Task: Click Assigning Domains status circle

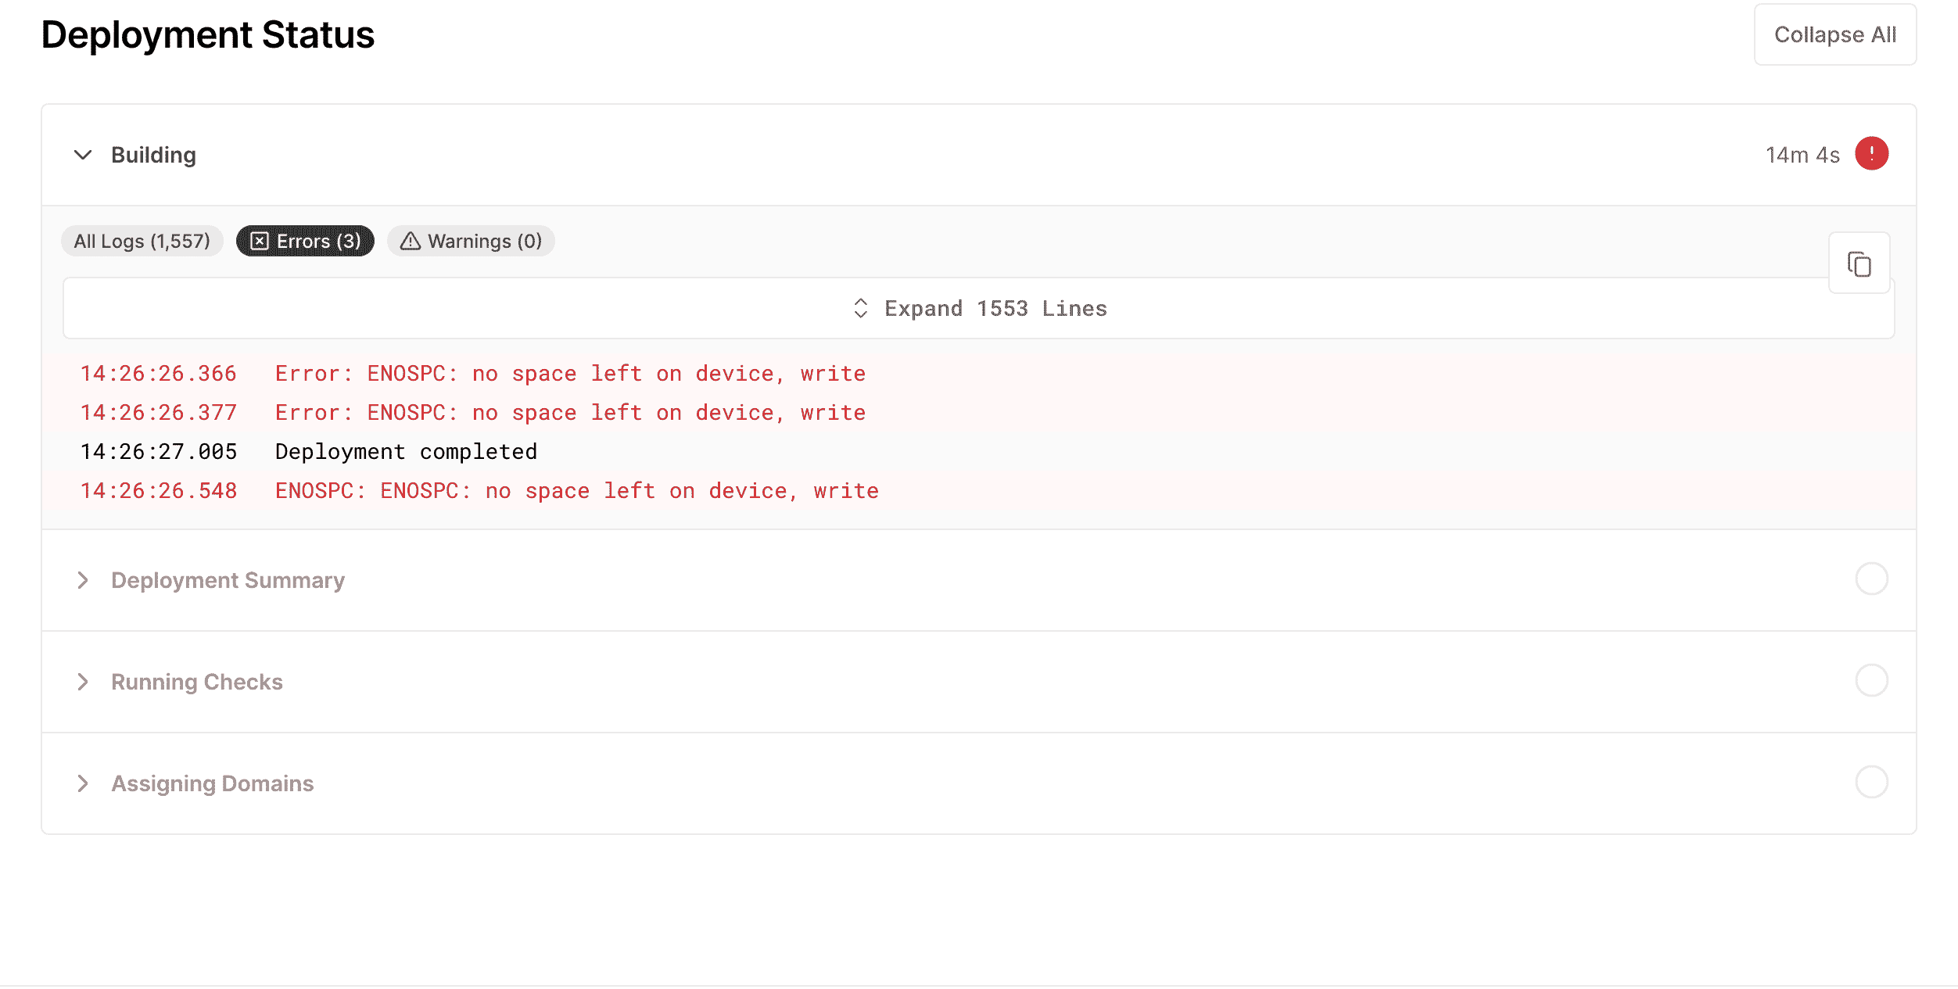Action: (x=1871, y=783)
